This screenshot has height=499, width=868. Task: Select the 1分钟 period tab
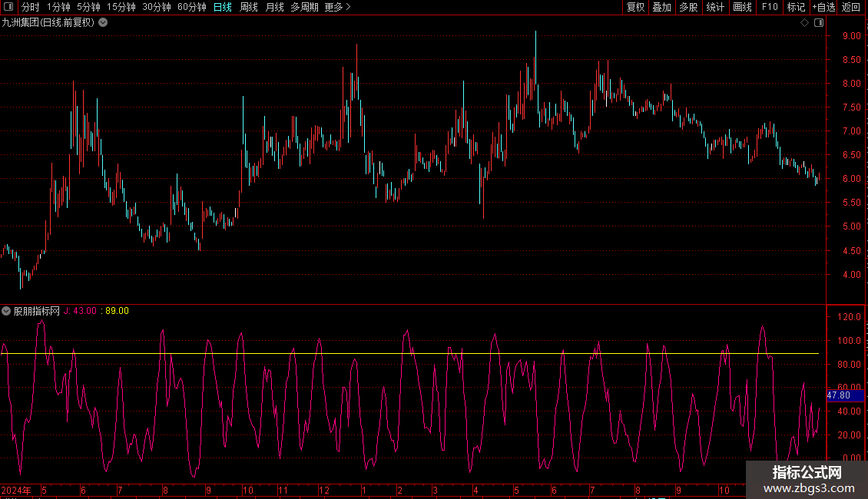[x=58, y=7]
